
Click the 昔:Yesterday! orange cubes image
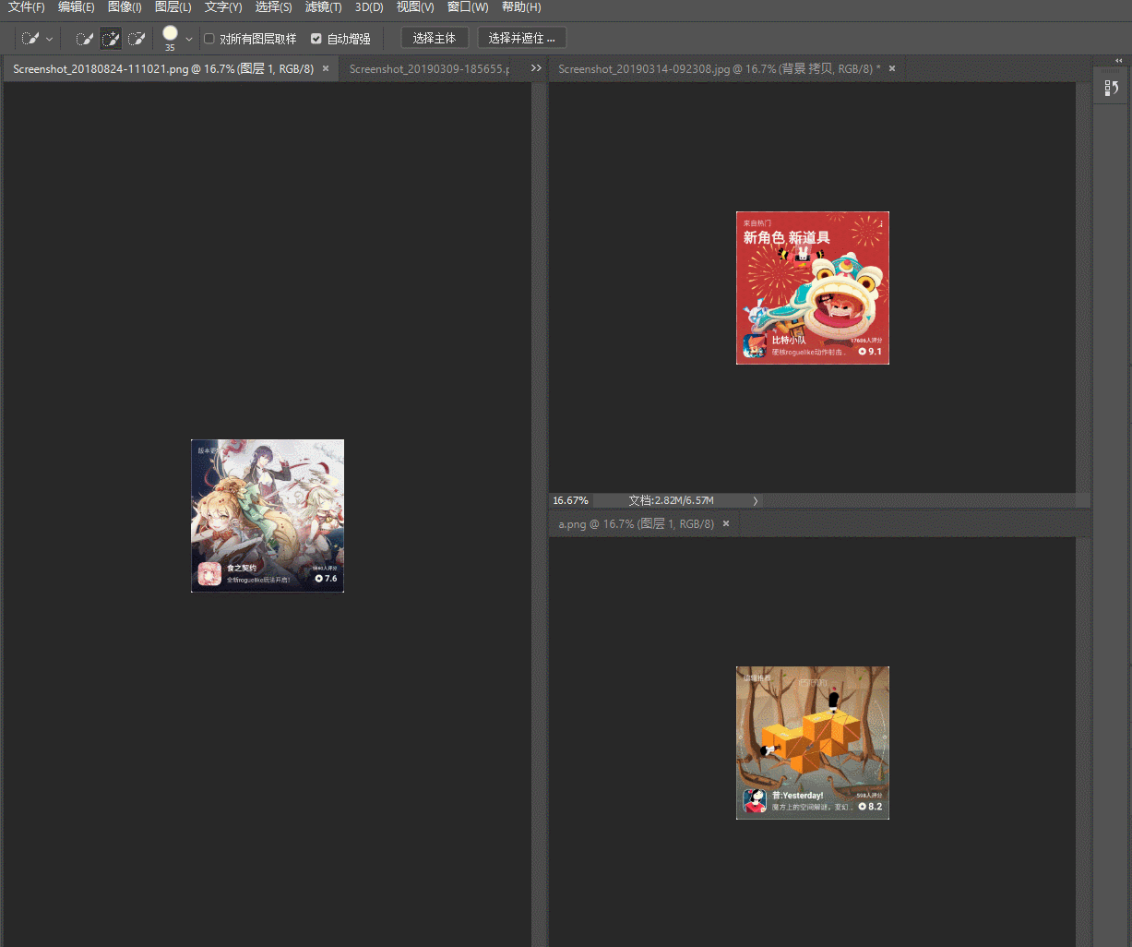point(813,743)
